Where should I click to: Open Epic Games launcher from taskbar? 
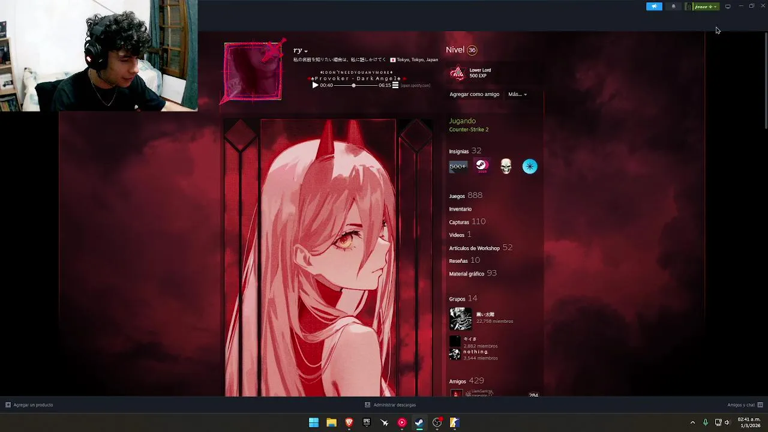point(367,422)
